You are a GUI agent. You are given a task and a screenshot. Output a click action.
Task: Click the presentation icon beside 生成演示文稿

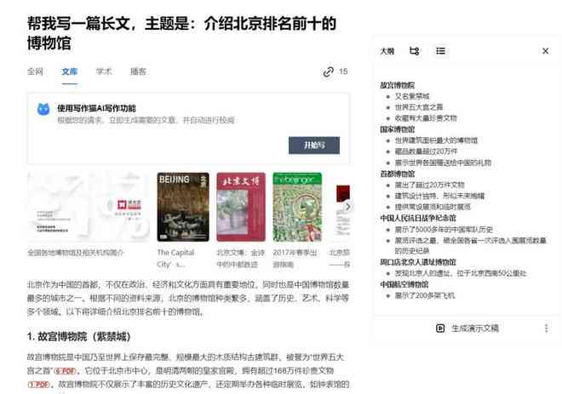(440, 328)
